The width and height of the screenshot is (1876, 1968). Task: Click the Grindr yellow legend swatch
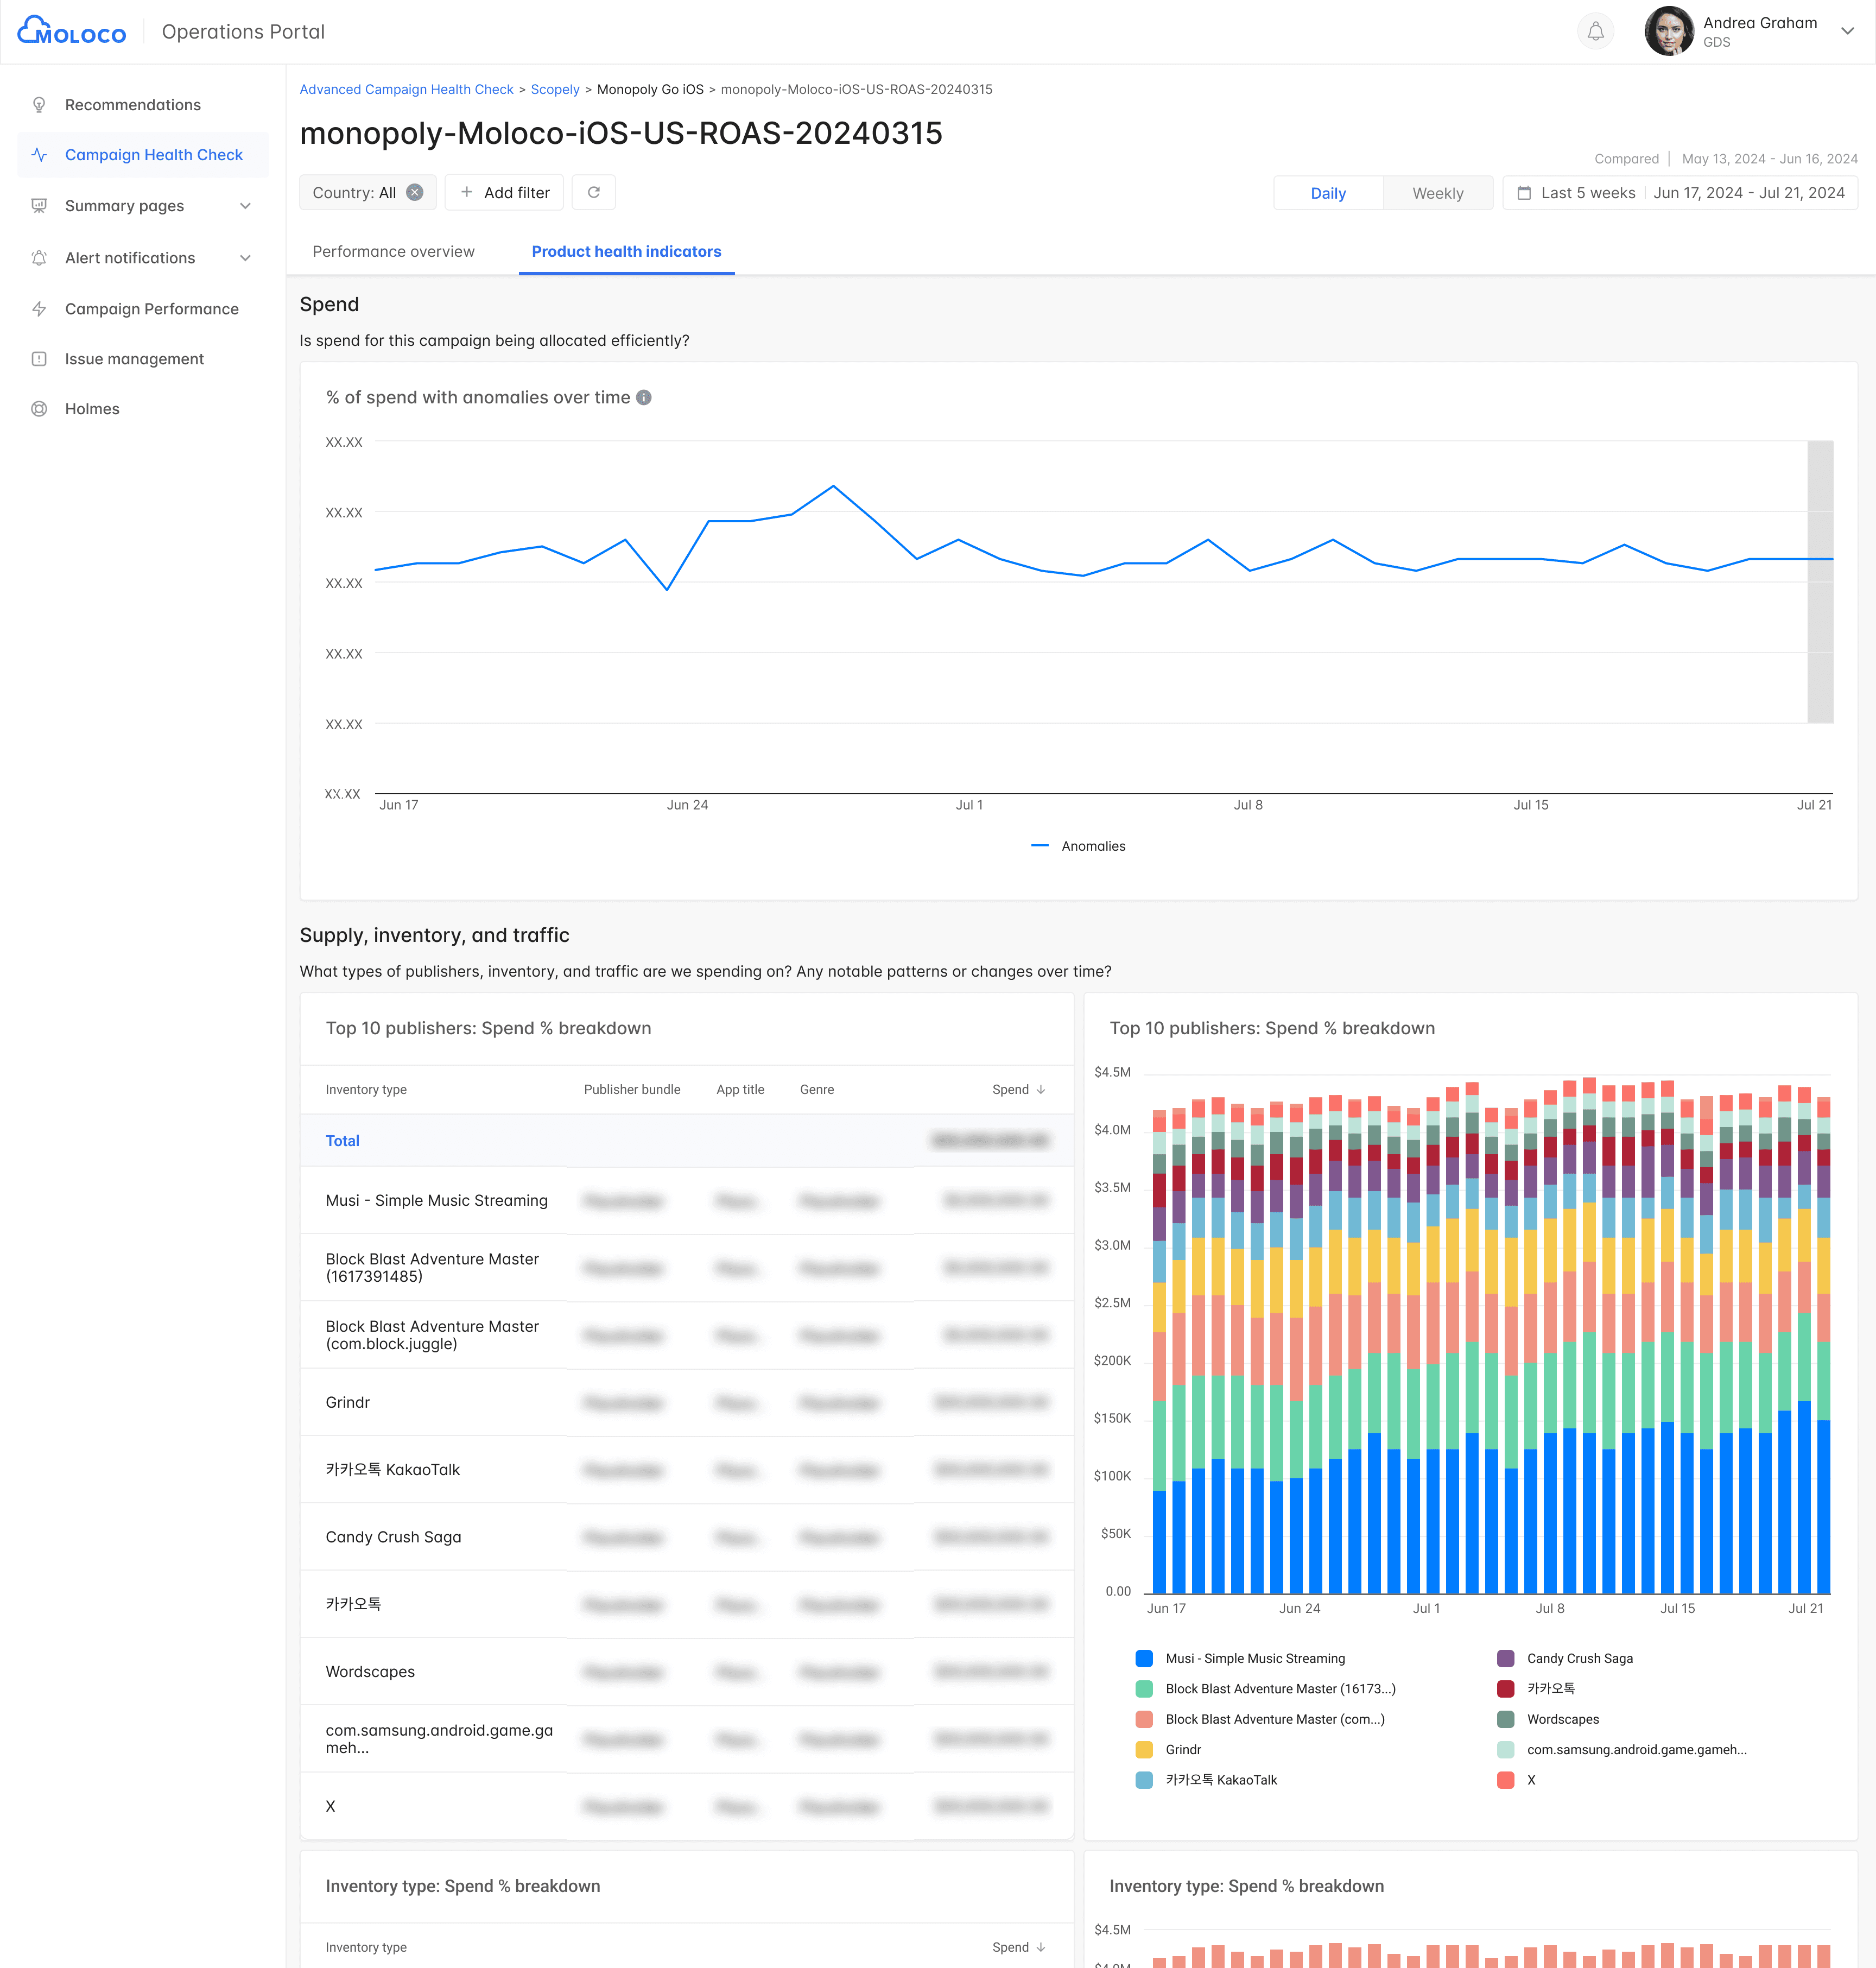(1144, 1749)
